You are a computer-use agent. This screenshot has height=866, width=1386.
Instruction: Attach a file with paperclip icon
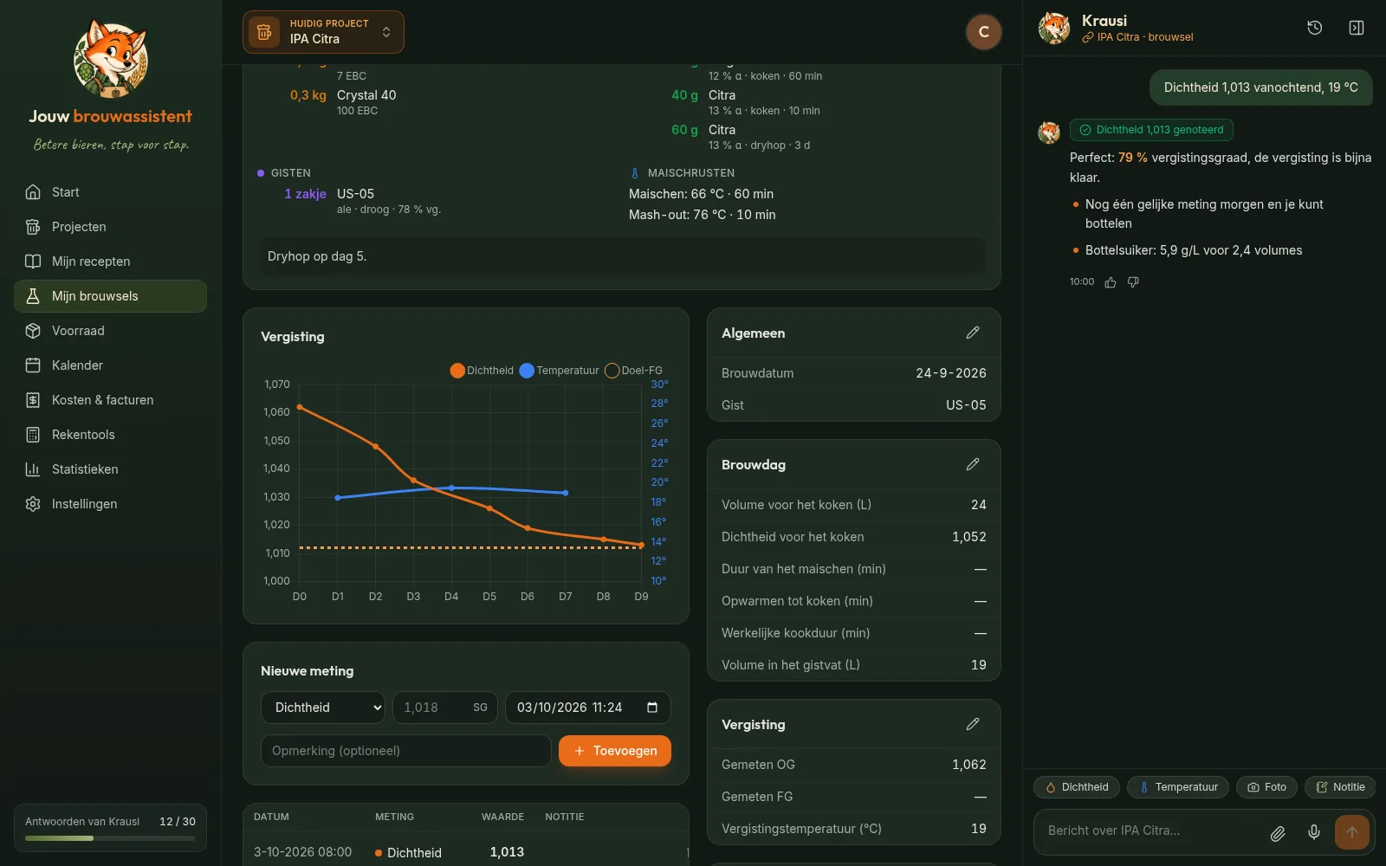1278,833
